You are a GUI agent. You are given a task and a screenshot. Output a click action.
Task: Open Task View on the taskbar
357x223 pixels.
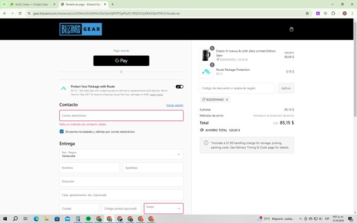[26, 219]
